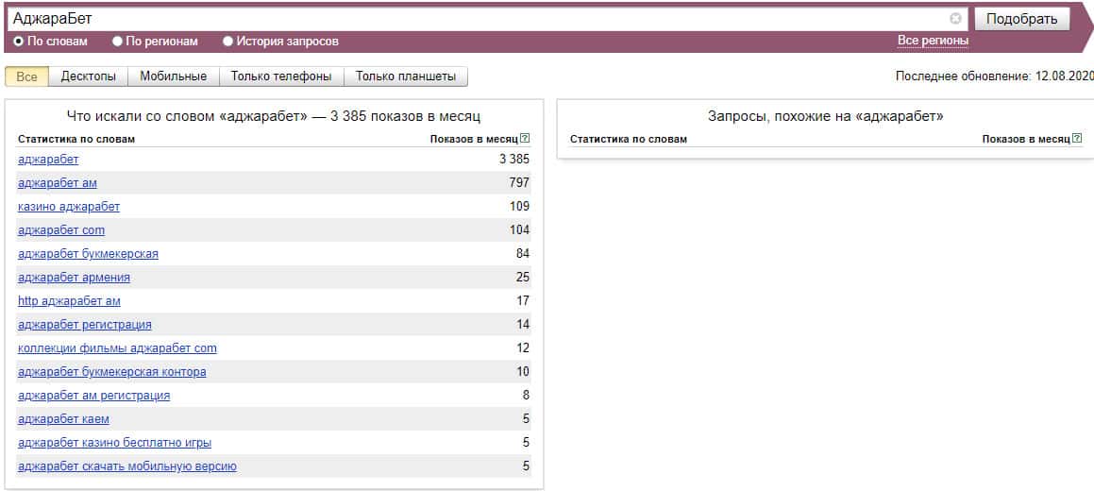Screen dimensions: 1094x491
Task: Open 'аджарабет казино бесплатно игры' link
Action: (114, 443)
